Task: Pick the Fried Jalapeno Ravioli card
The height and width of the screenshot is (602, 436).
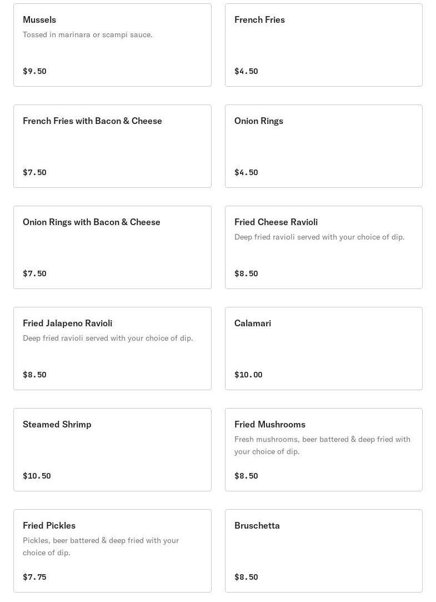Action: click(x=112, y=349)
